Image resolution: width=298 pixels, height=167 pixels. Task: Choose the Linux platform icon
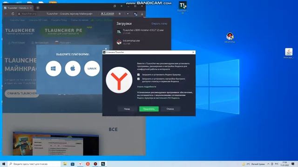(x=92, y=69)
